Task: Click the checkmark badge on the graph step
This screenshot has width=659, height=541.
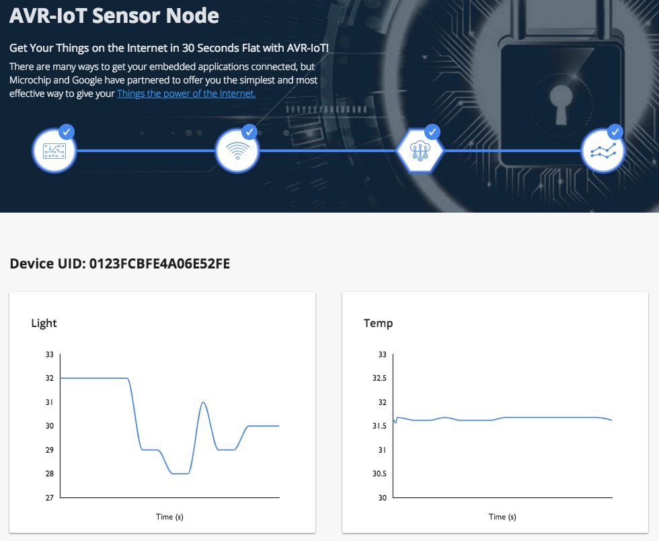Action: click(x=614, y=133)
